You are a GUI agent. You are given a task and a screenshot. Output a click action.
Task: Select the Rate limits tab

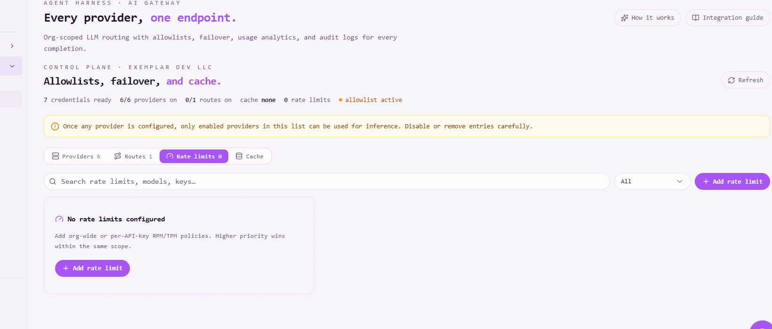(194, 157)
